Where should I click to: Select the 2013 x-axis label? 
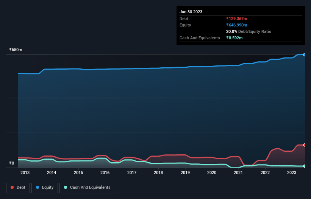[x=25, y=173]
